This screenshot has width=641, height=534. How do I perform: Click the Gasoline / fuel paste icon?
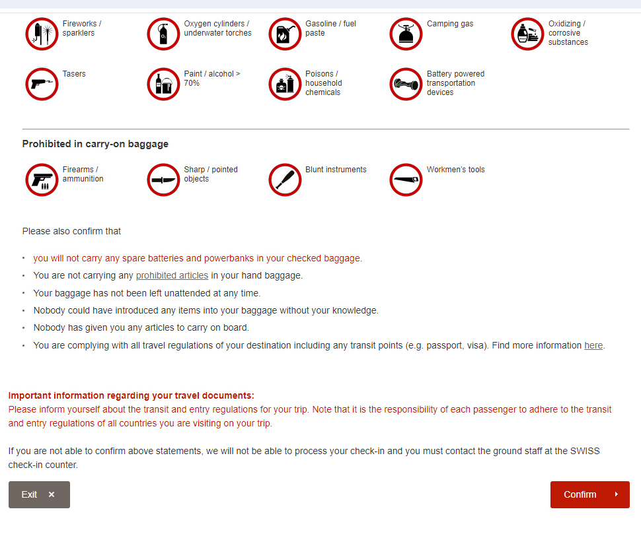[285, 34]
